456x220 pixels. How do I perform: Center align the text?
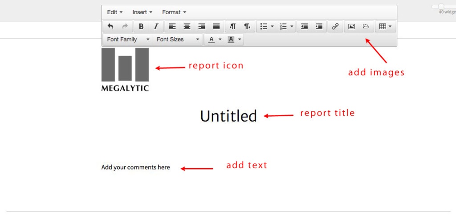187,27
